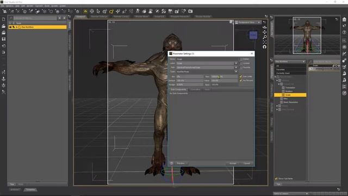Click the orbit camera control in viewport

coord(265,27)
